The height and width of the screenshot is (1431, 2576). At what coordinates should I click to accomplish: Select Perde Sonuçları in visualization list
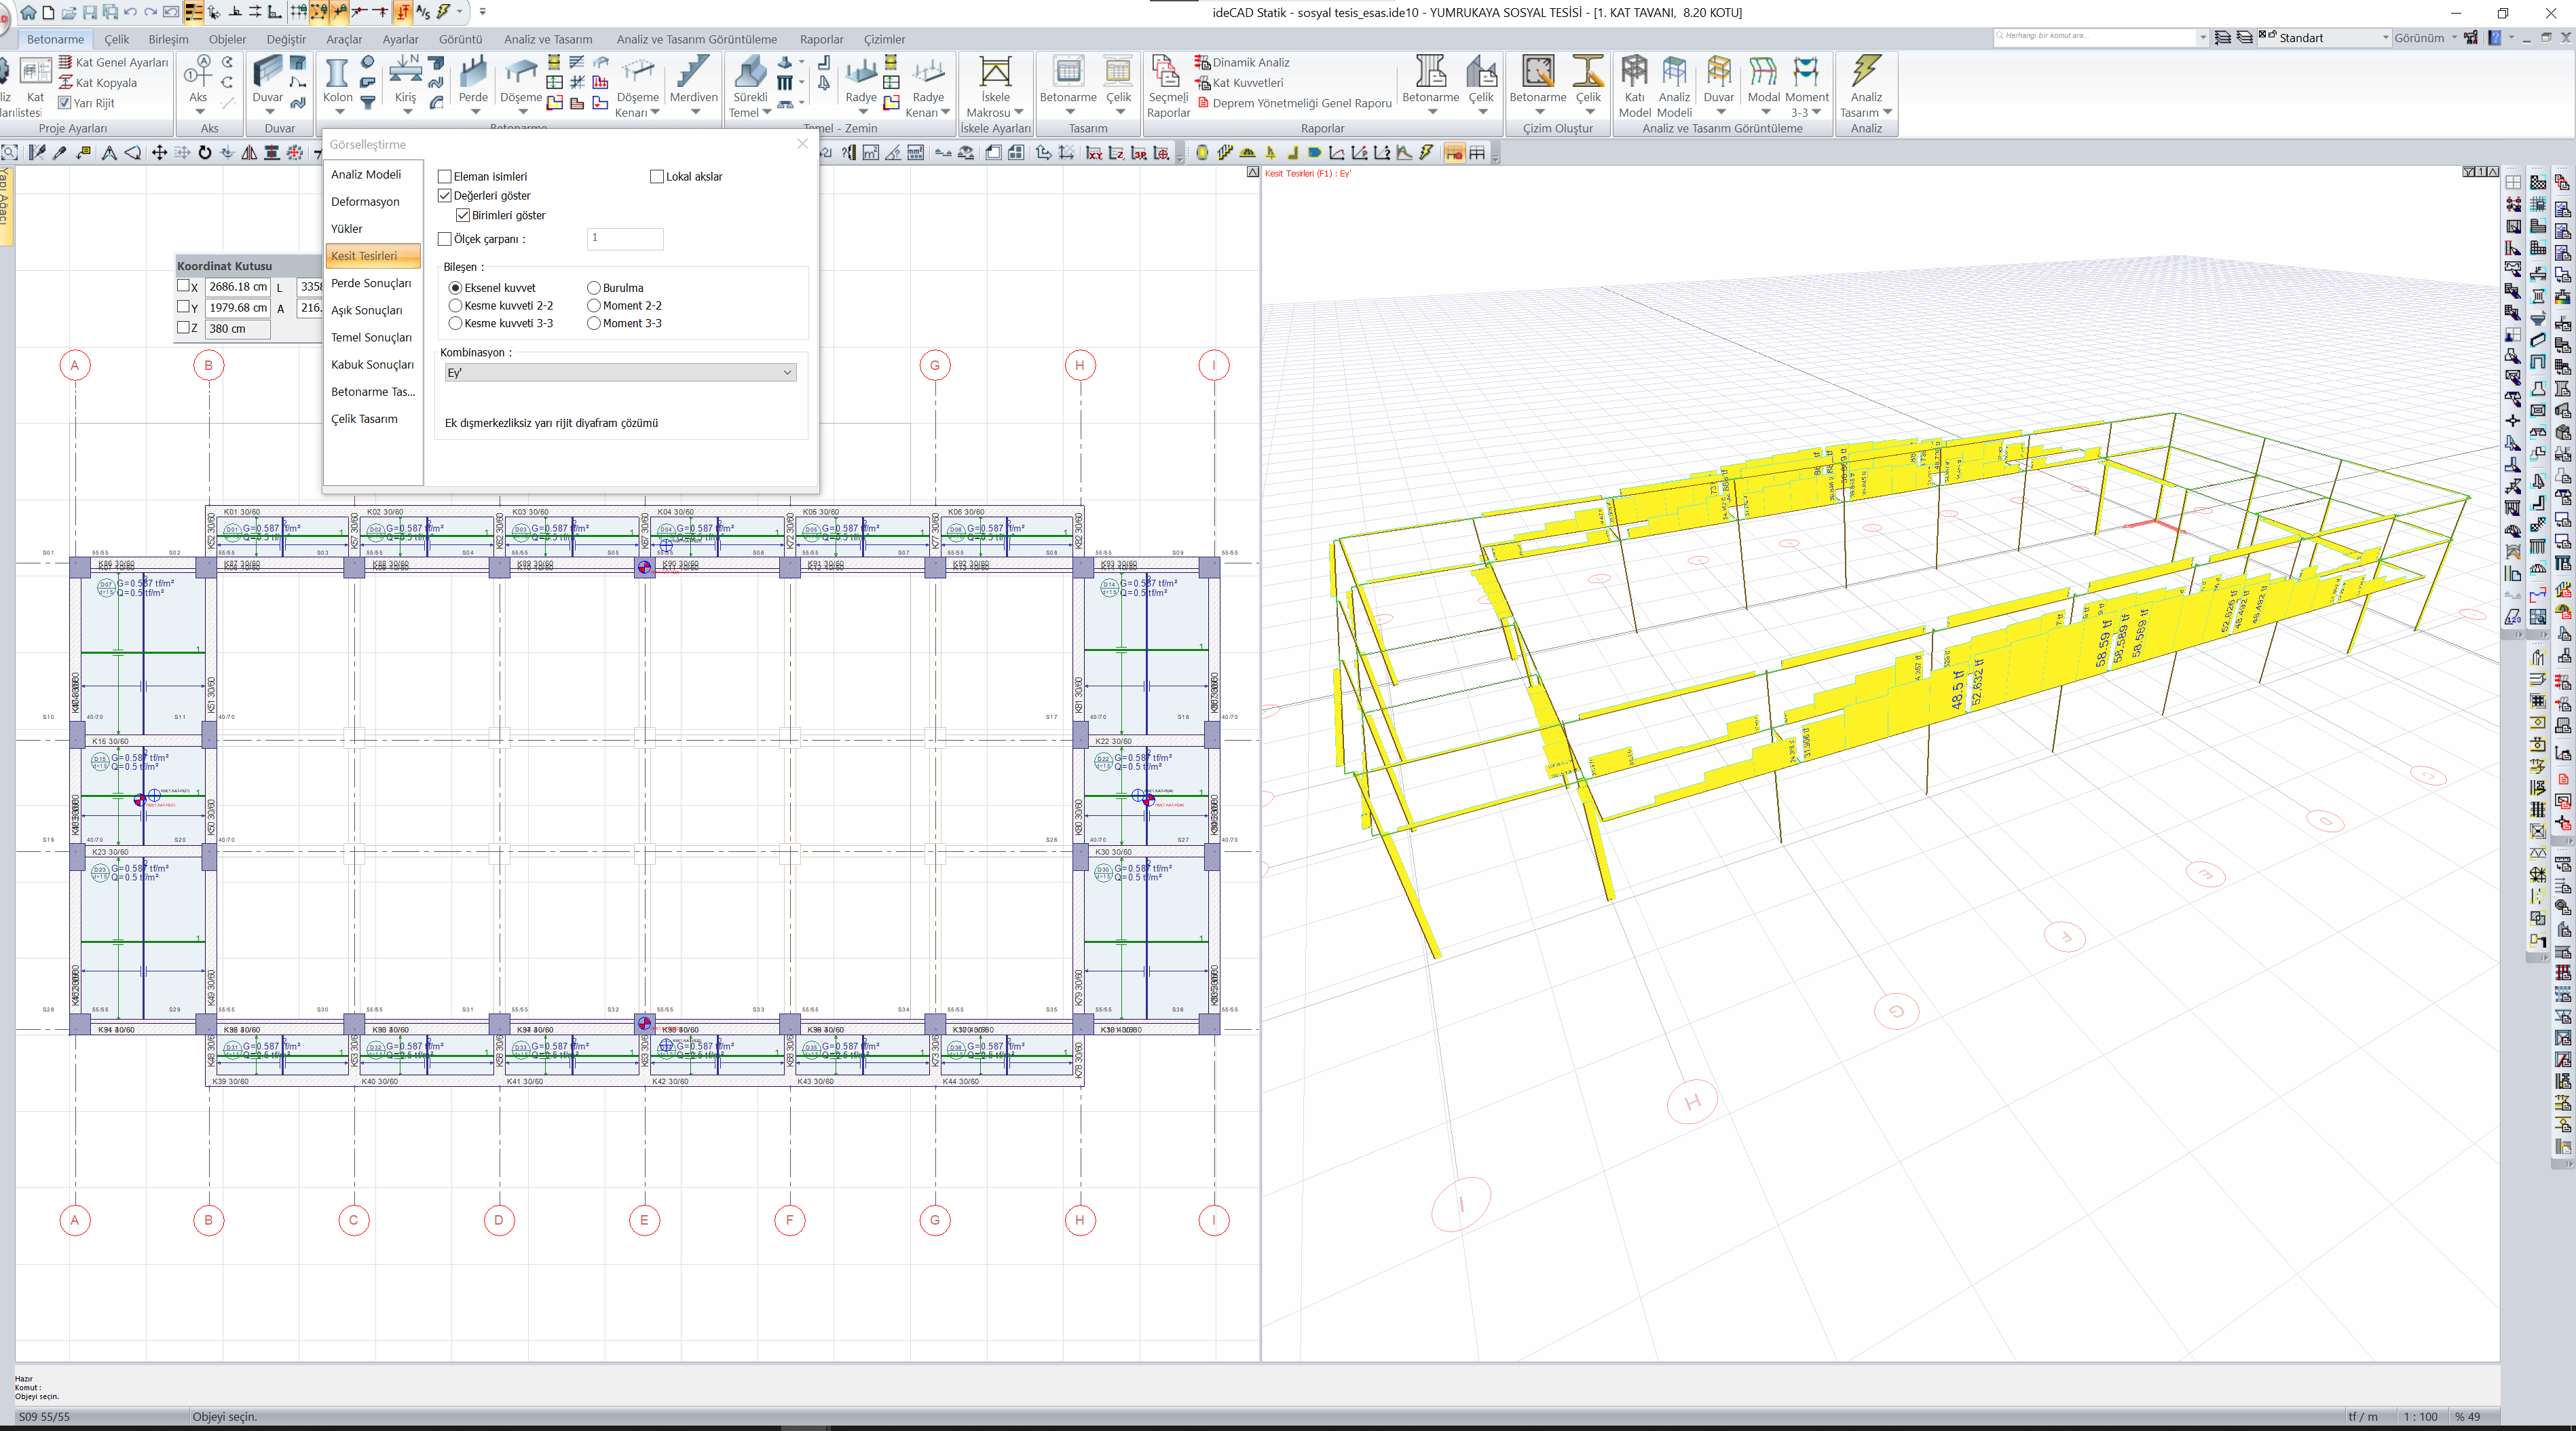coord(371,284)
